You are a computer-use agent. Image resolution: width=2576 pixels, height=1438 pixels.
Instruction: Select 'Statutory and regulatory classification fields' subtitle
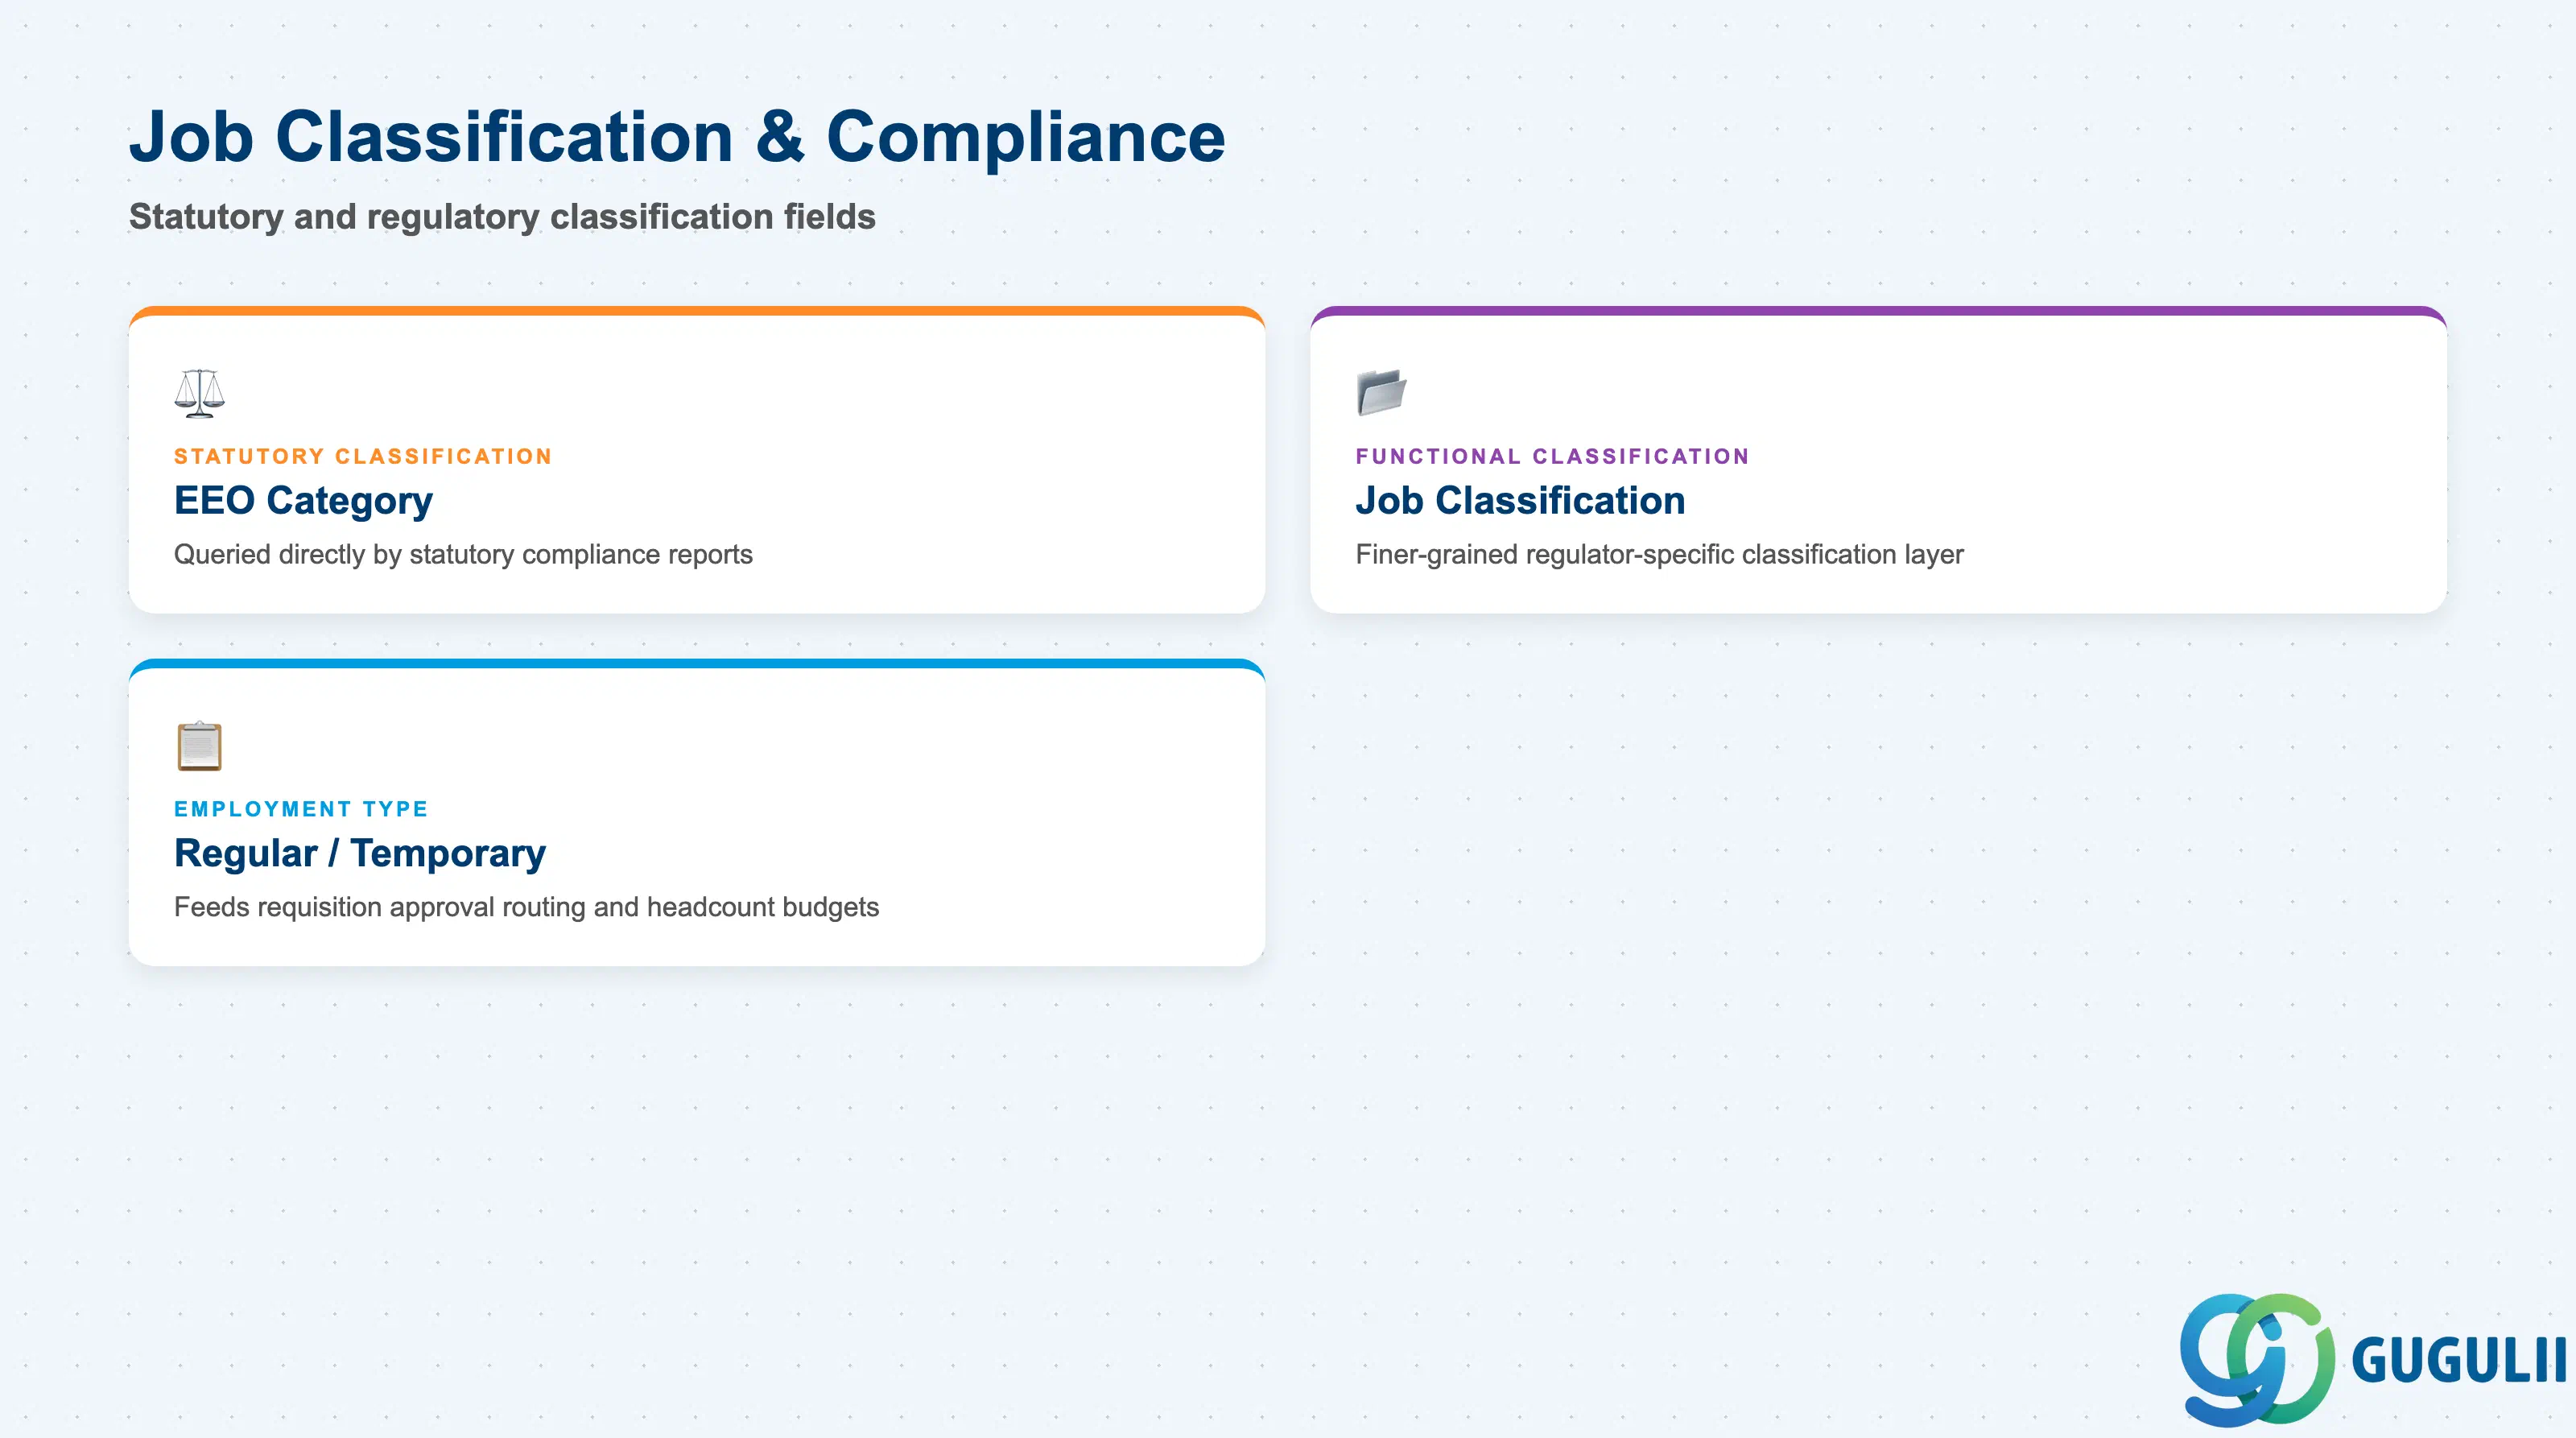click(502, 217)
